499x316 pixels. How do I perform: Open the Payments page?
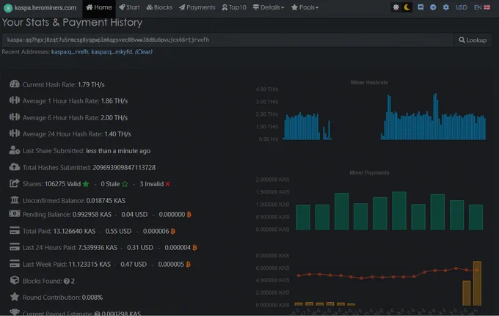197,7
